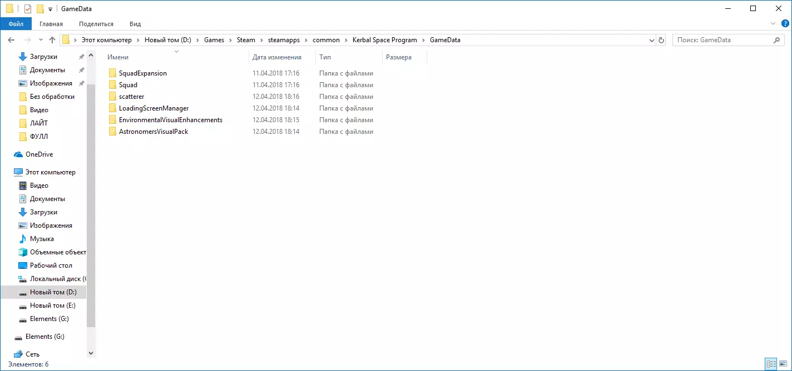Screen dimensions: 792x371
Task: Click the Games breadcrumb
Action: (x=214, y=40)
